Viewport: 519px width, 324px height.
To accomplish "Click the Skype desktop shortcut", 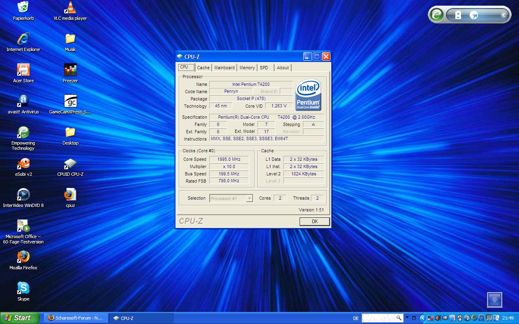I will click(23, 288).
